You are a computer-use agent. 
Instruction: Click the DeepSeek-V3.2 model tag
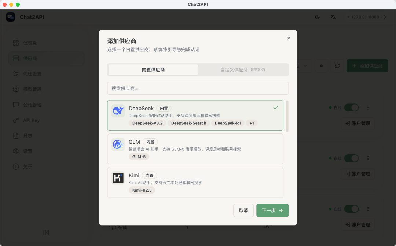coord(147,123)
